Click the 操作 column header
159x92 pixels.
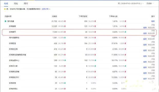[x=153, y=16]
